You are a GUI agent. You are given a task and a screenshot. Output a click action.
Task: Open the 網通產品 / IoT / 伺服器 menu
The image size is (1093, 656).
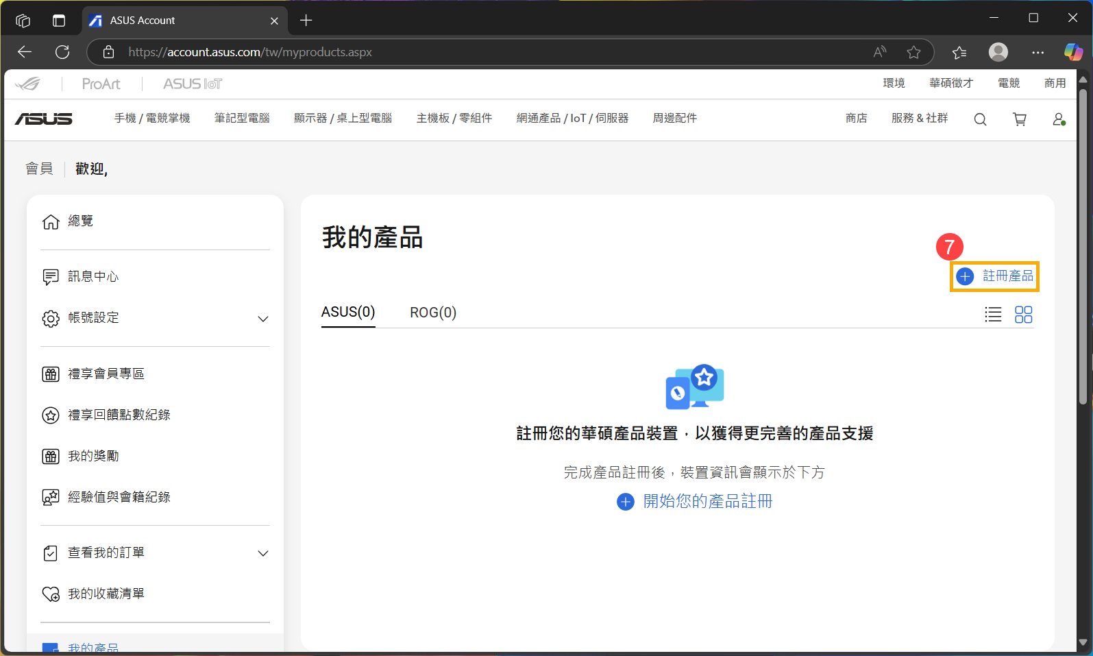click(572, 118)
